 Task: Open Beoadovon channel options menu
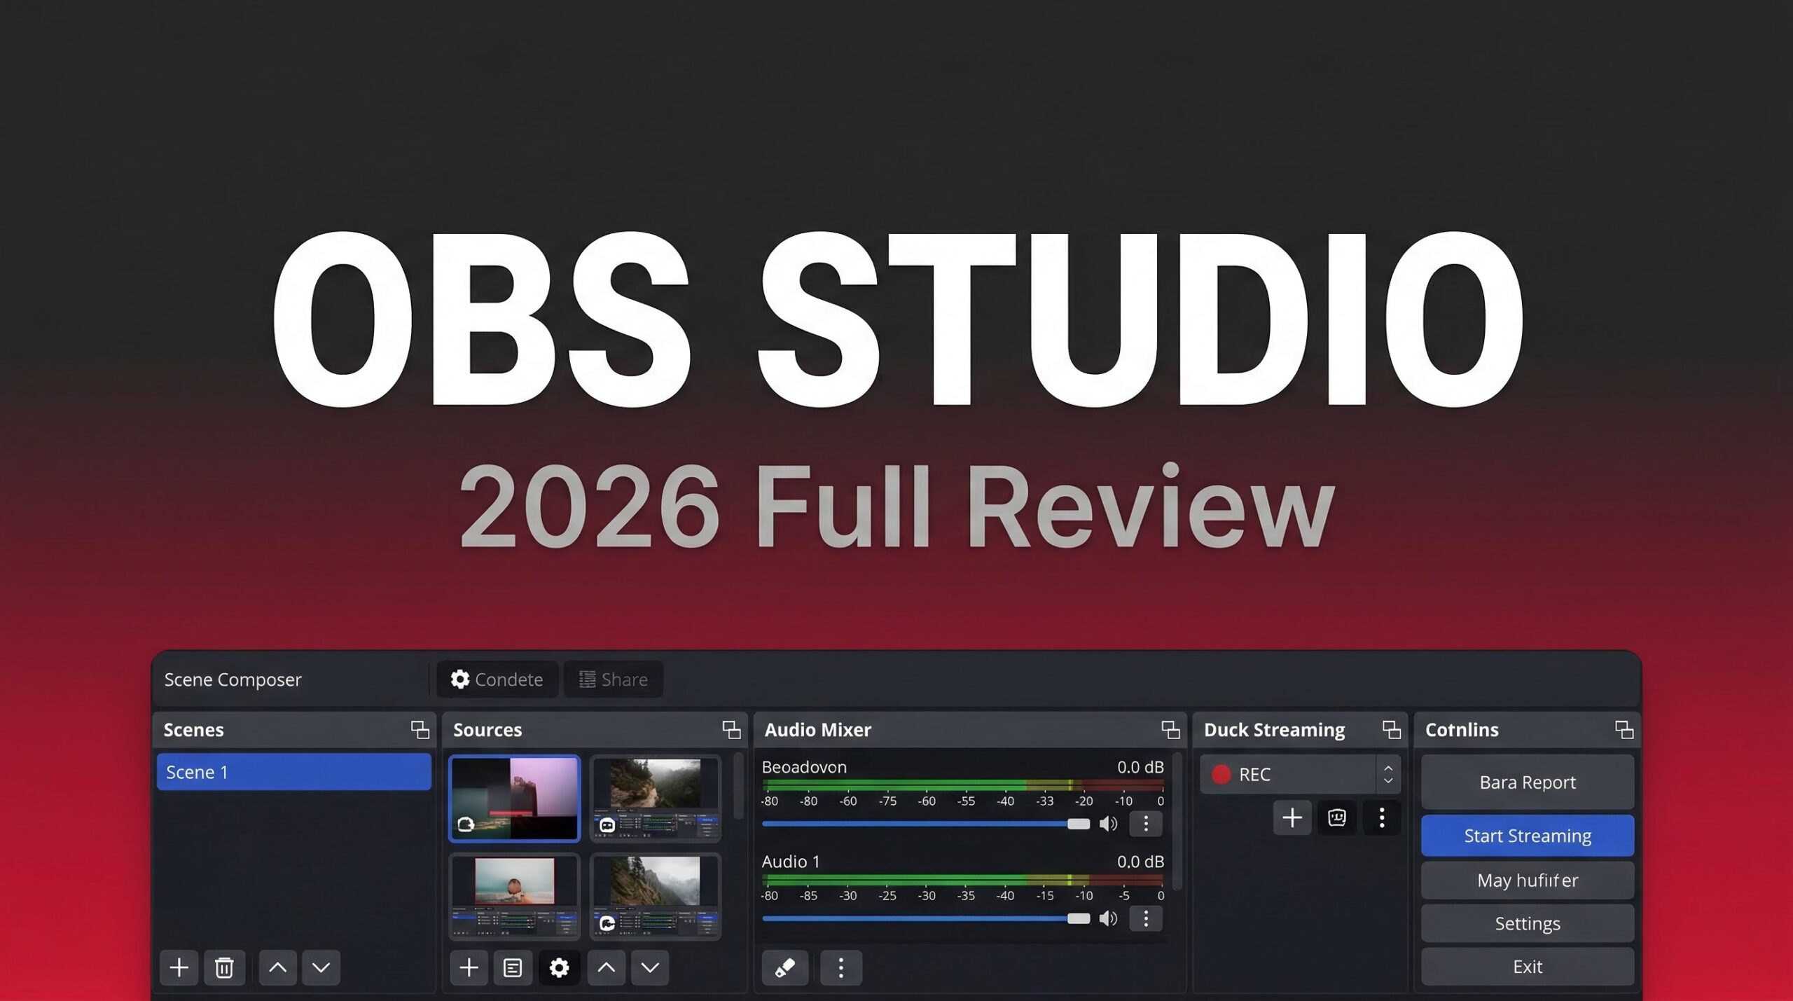tap(1146, 824)
